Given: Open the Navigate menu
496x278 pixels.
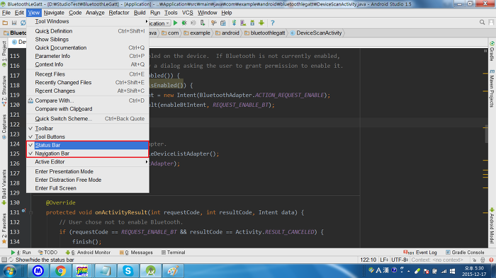Looking at the screenshot, I should pos(54,13).
